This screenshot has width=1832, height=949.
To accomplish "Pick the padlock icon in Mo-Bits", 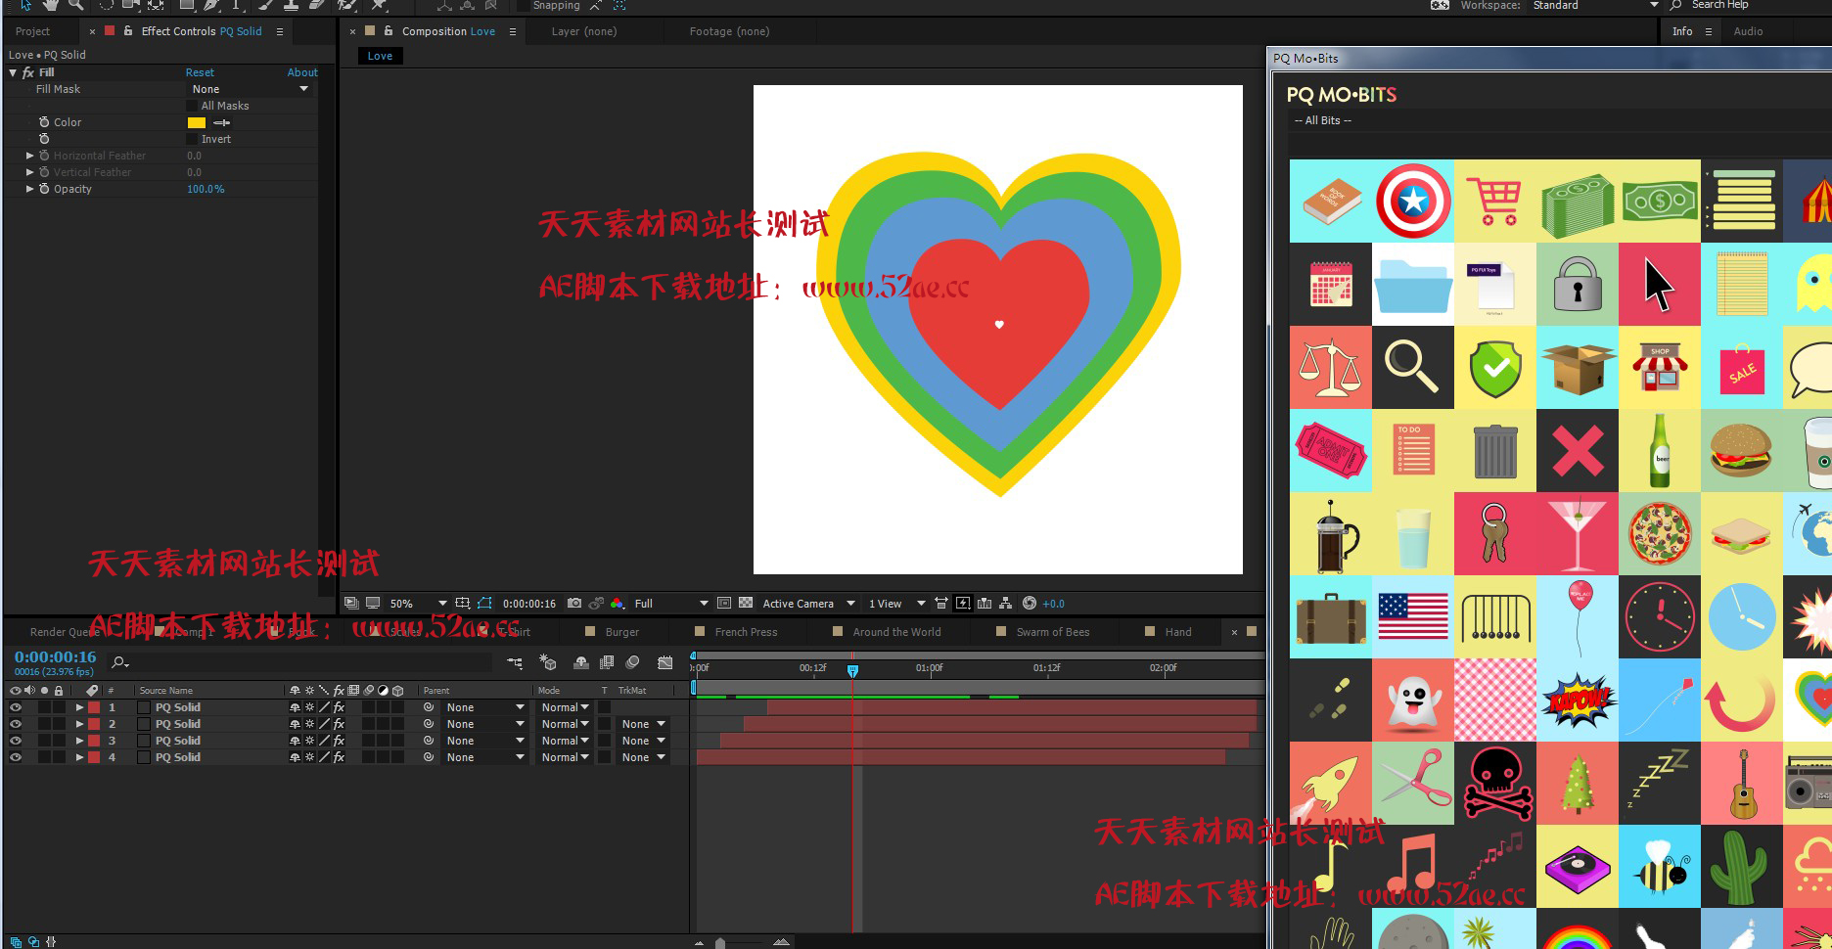I will [x=1578, y=285].
